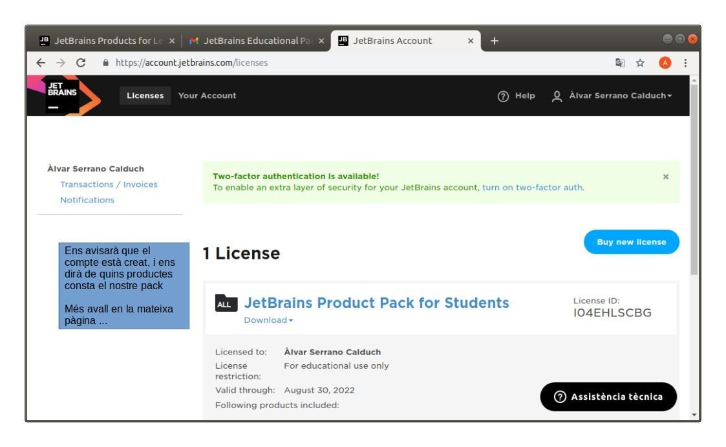Maximize the browser window
Screen dimensions: 726x447
pyautogui.click(x=679, y=39)
